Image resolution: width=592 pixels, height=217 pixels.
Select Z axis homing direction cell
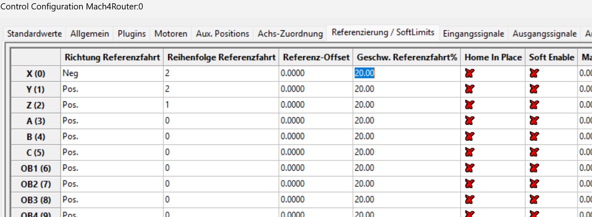(112, 105)
